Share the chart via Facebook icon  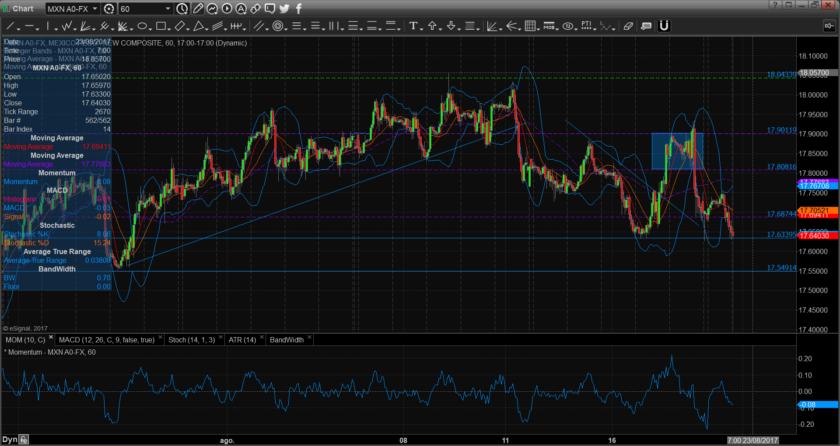pyautogui.click(x=299, y=9)
